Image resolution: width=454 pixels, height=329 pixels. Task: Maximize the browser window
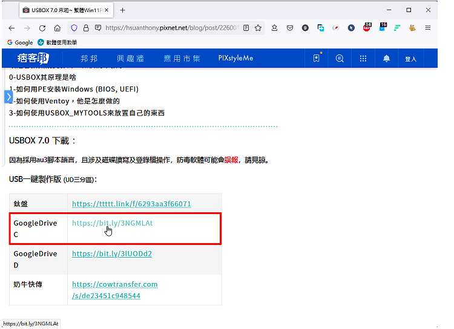pyautogui.click(x=409, y=10)
